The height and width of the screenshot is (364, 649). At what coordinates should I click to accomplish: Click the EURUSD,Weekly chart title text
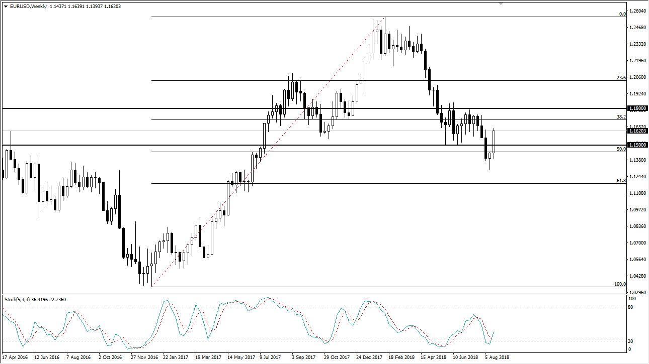click(28, 6)
